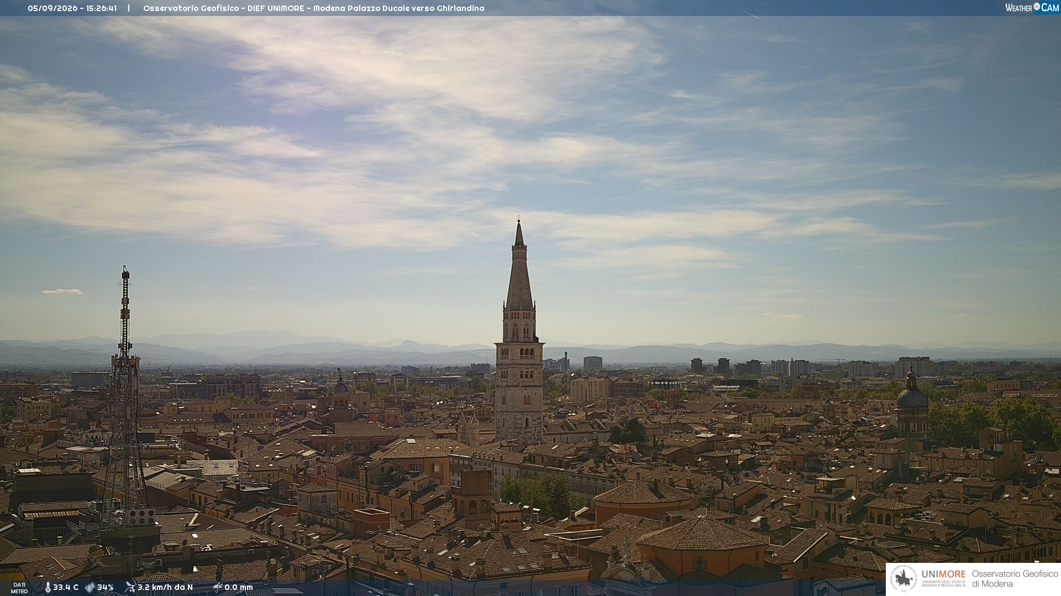Click the wind anemometer icon
1061x596 pixels.
[130, 587]
